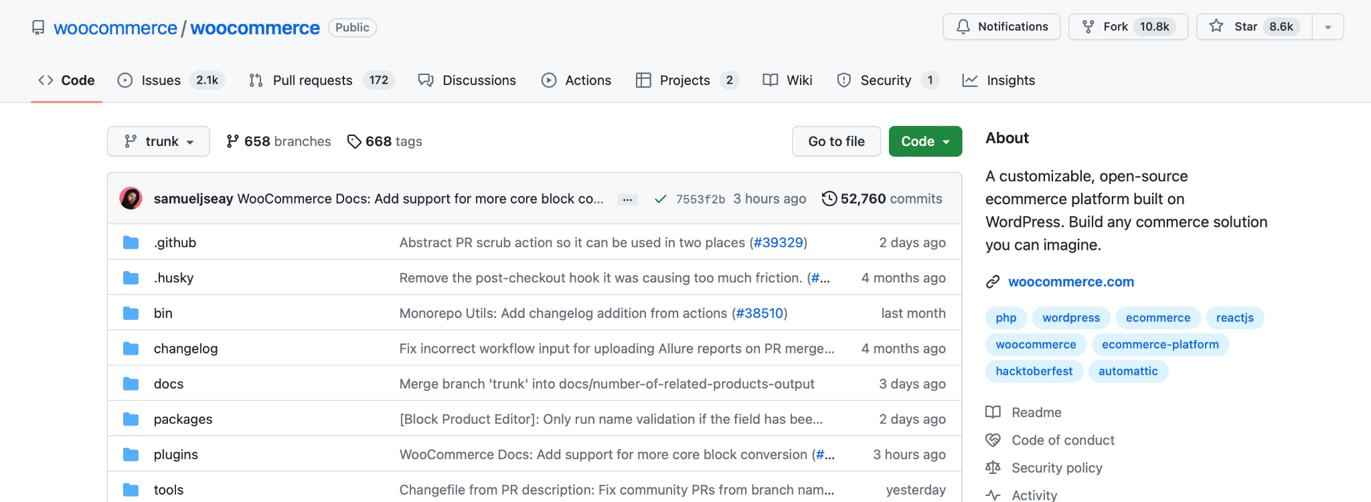Click the plugins folder icon

131,454
